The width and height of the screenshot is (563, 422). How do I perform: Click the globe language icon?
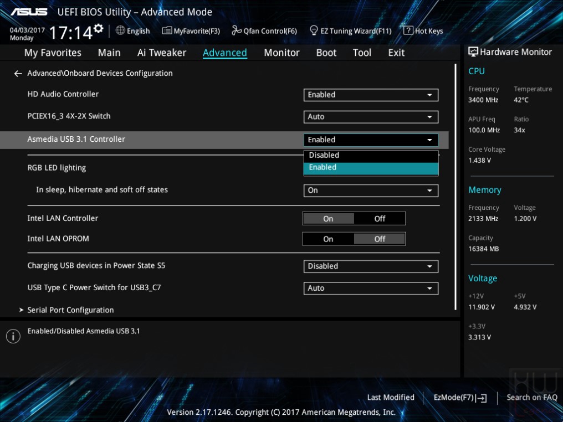(x=120, y=30)
